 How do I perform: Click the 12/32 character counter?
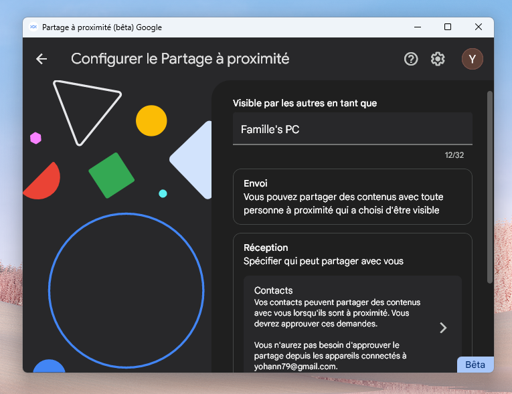tap(454, 155)
